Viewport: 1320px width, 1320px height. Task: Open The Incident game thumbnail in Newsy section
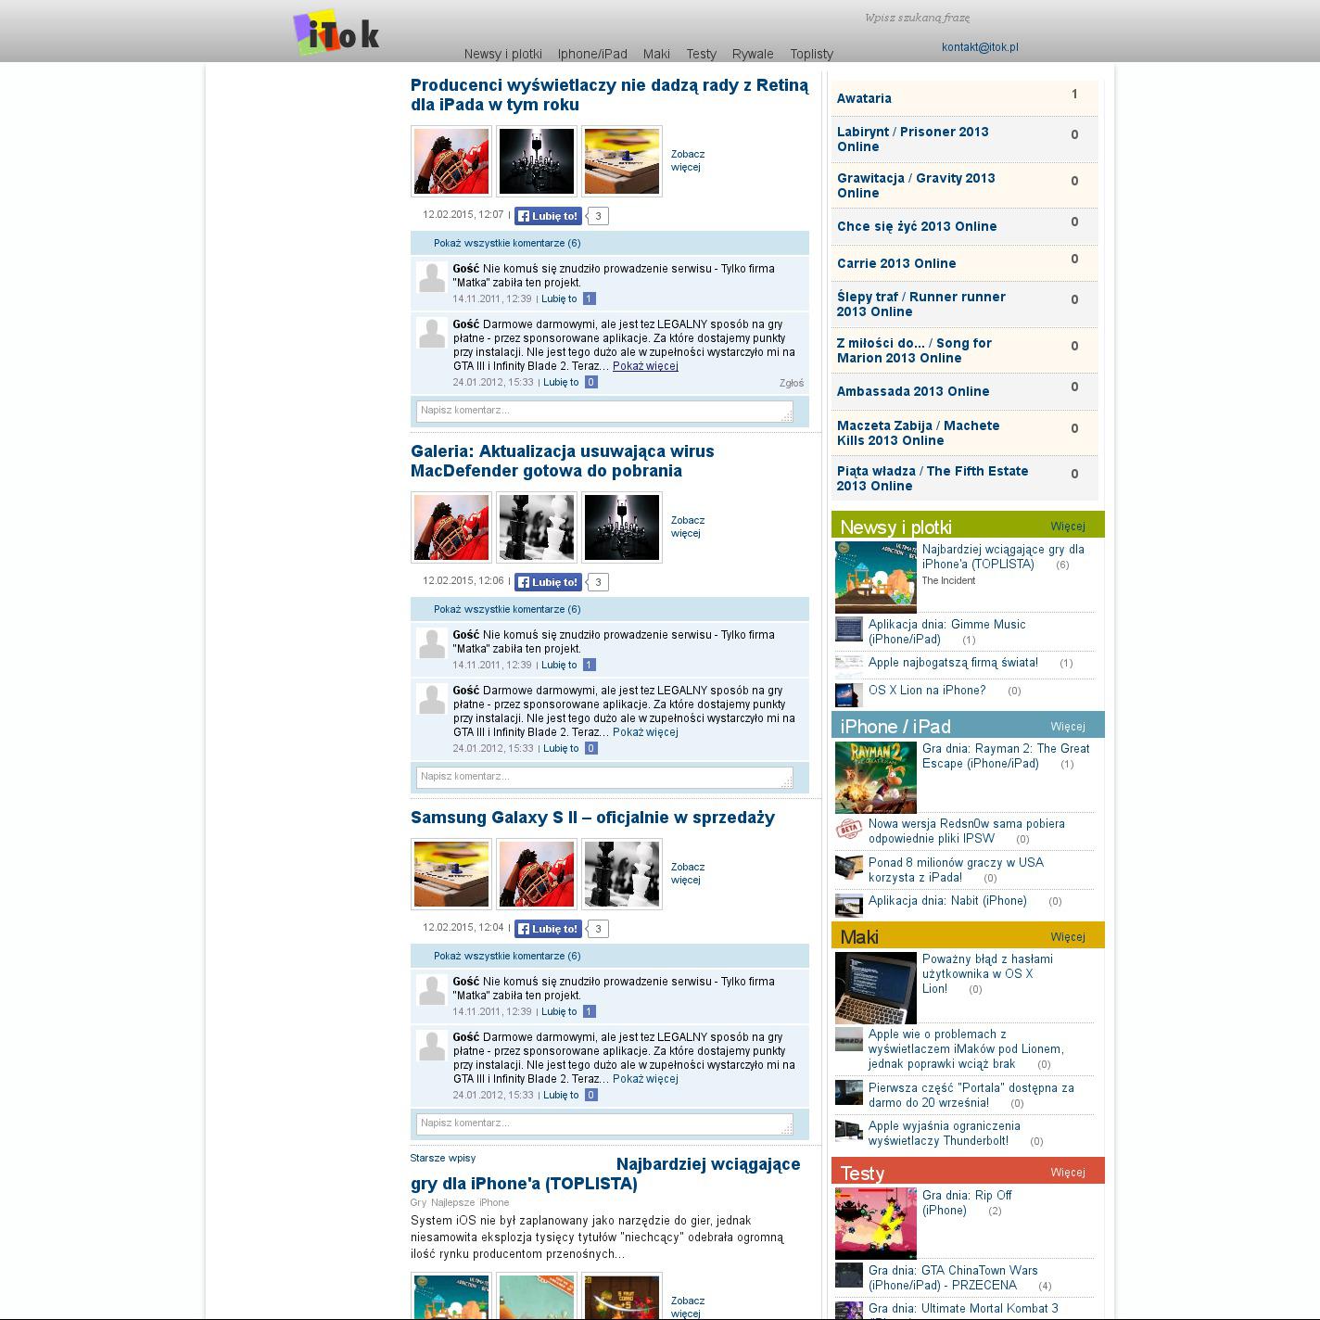point(875,577)
